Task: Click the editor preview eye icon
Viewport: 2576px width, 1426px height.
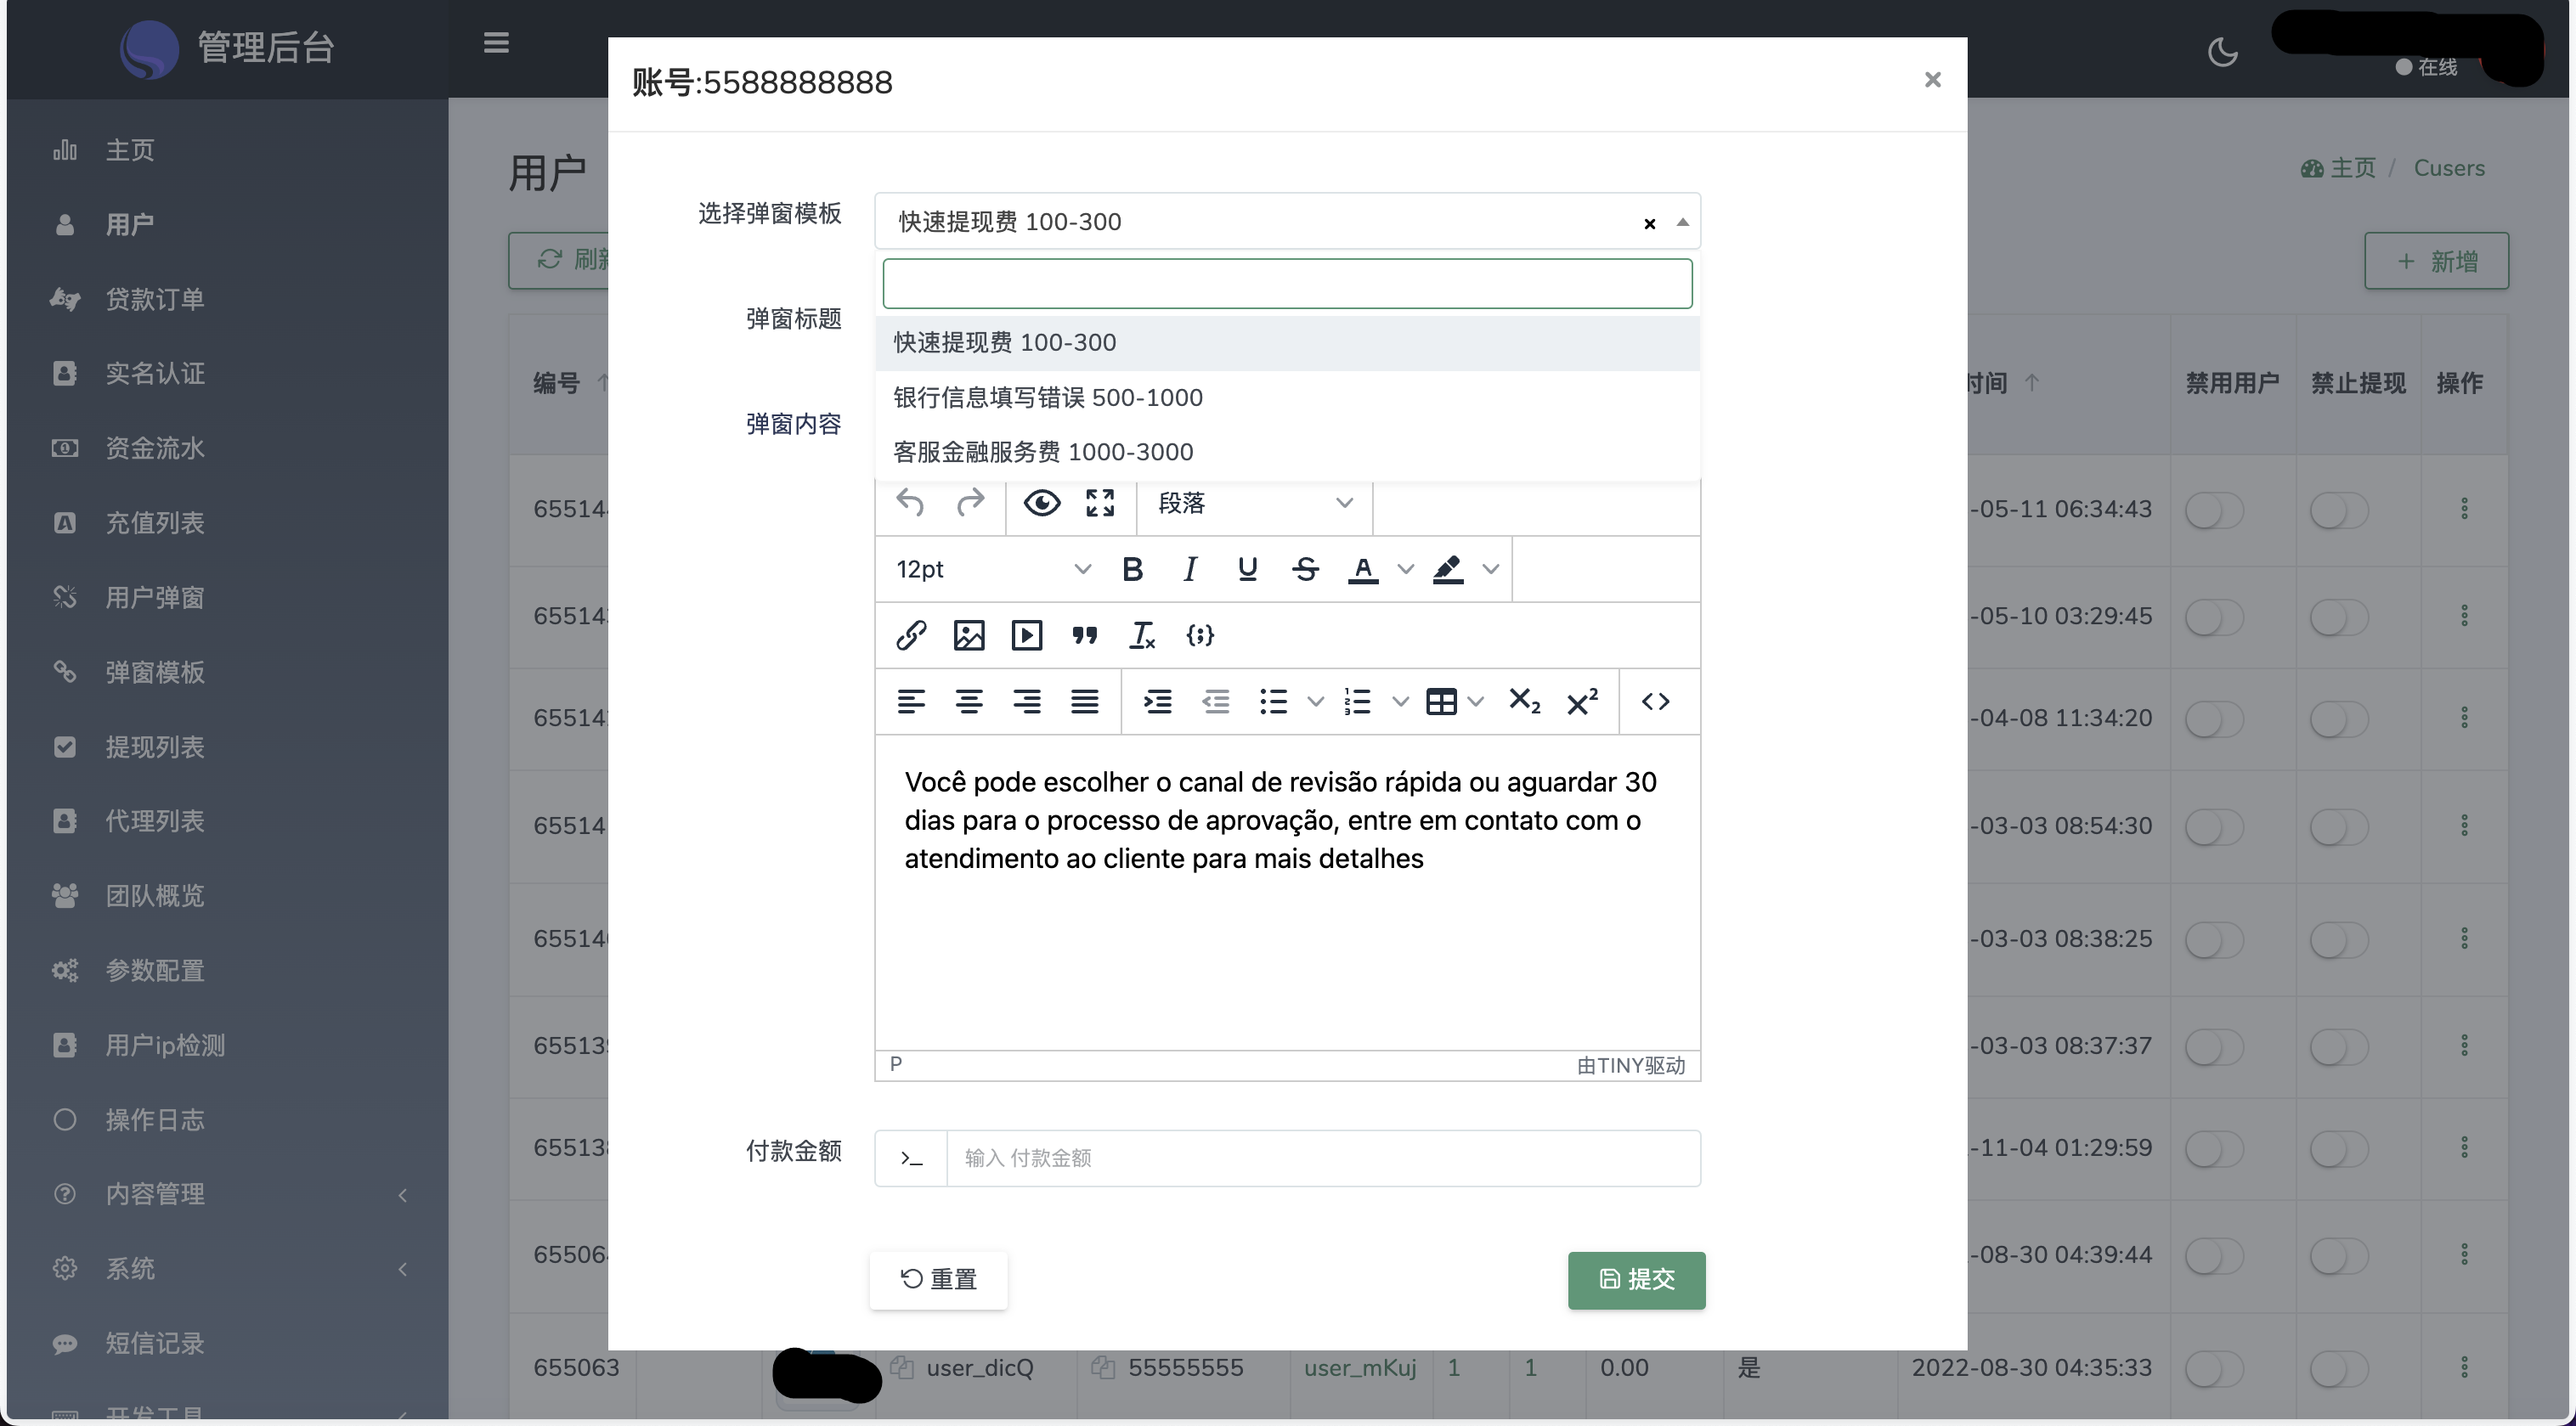Action: point(1041,502)
